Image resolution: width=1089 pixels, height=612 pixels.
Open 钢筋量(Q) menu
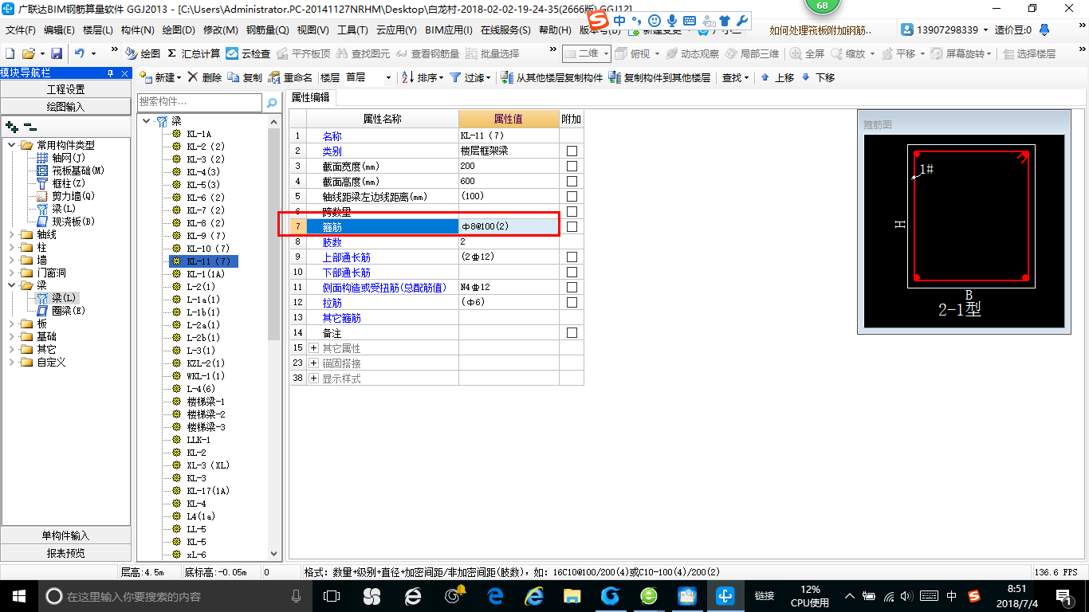pyautogui.click(x=267, y=30)
